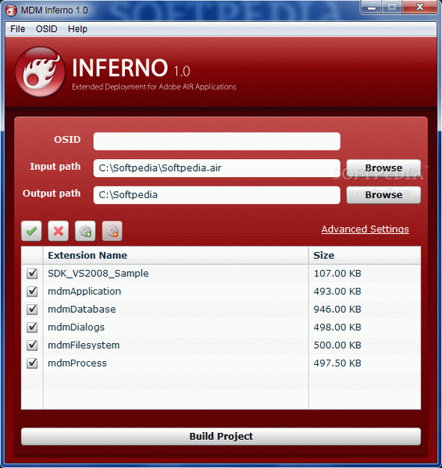Sort by the Size column header
The width and height of the screenshot is (442, 468).
pos(365,256)
